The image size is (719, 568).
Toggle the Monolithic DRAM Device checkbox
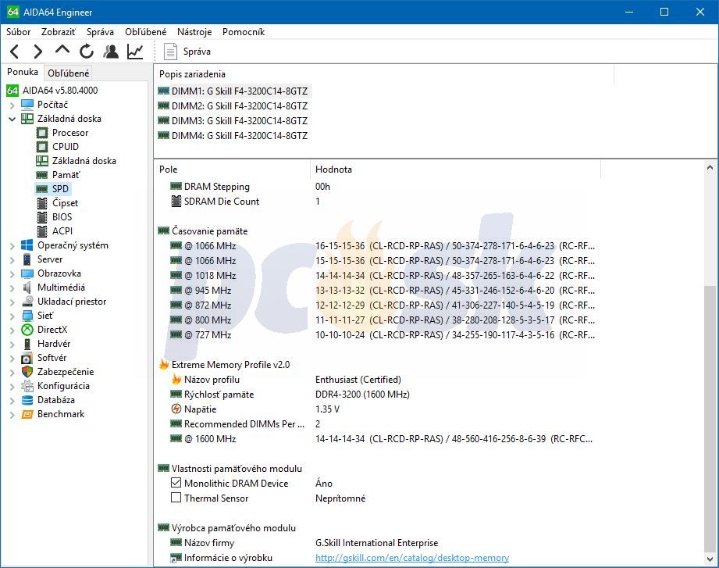point(176,483)
